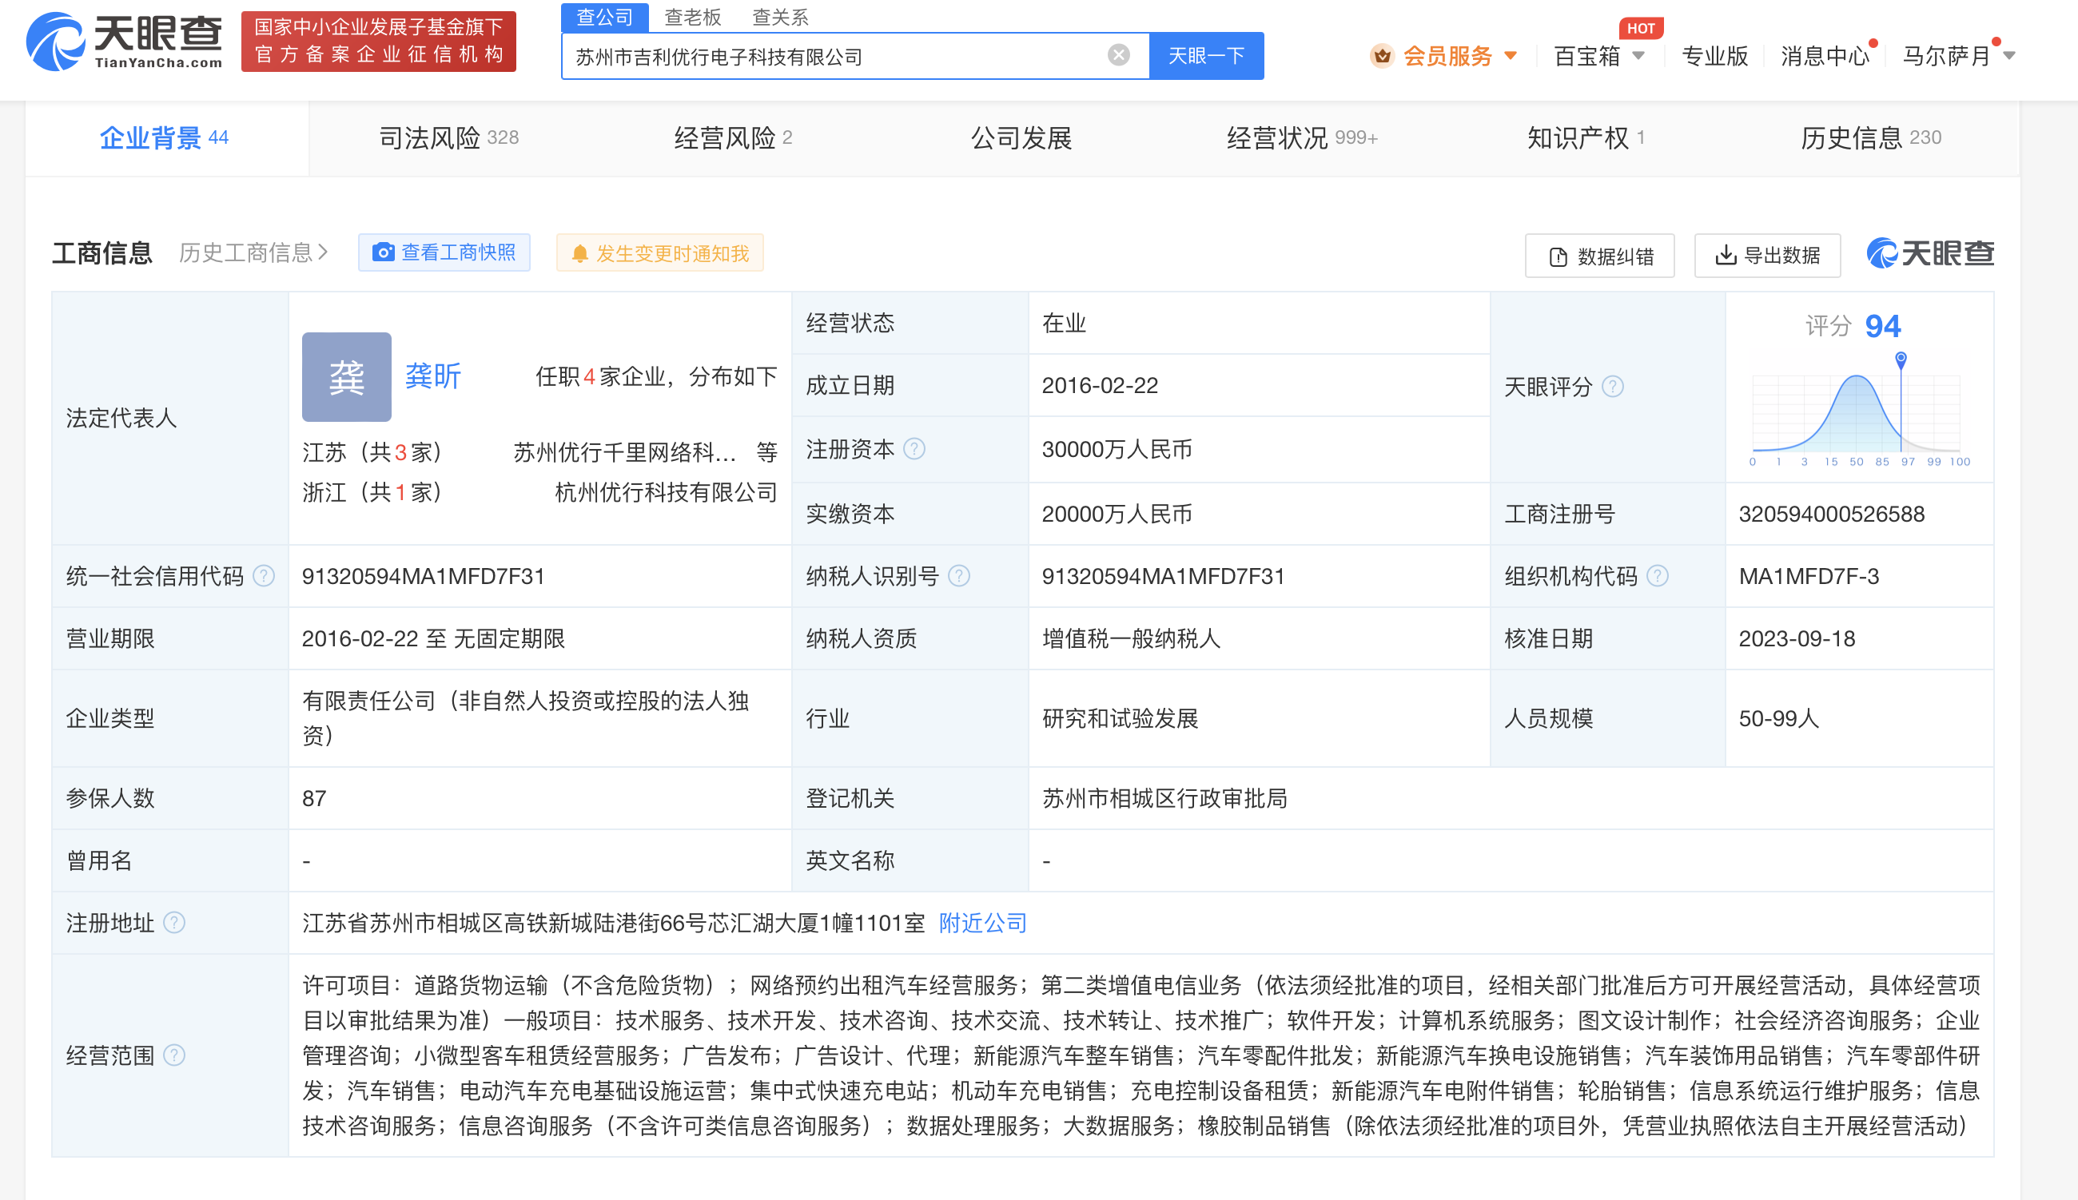Viewport: 2078px width, 1200px height.
Task: Click the bell icon for change notification
Action: (x=579, y=254)
